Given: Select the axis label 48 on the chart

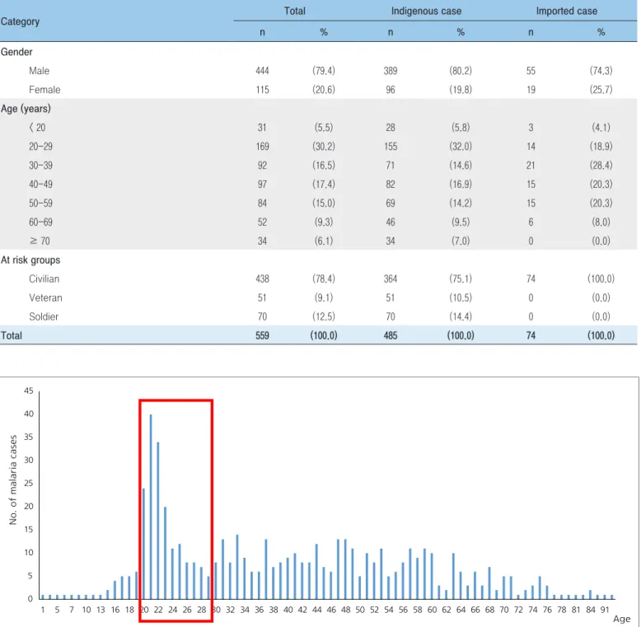Looking at the screenshot, I should (x=345, y=610).
